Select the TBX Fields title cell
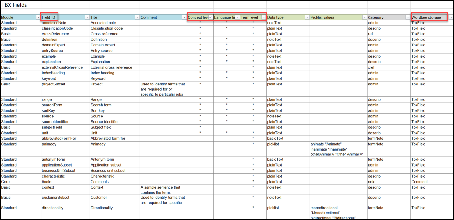Image resolution: width=454 pixels, height=220 pixels. (x=15, y=5)
